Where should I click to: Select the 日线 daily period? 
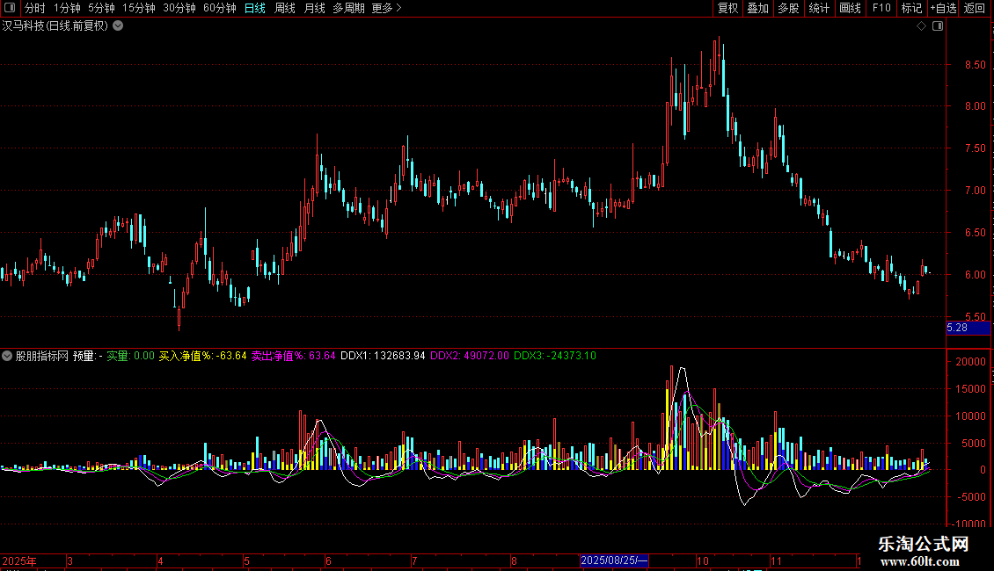(255, 8)
